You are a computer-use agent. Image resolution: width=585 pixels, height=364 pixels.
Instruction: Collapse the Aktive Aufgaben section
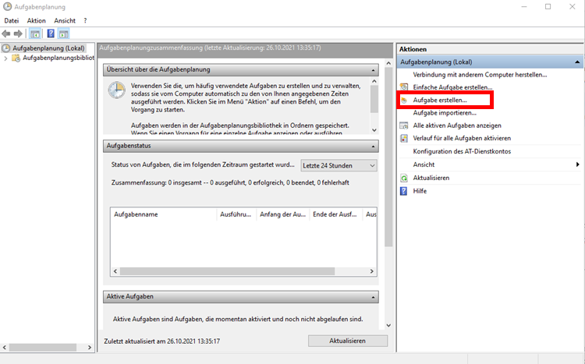click(374, 297)
